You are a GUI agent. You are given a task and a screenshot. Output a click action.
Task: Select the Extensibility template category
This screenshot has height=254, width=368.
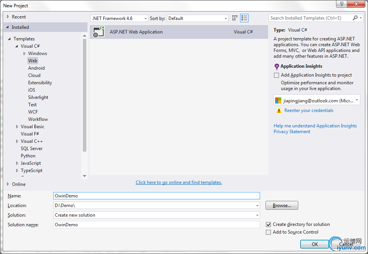tap(40, 83)
